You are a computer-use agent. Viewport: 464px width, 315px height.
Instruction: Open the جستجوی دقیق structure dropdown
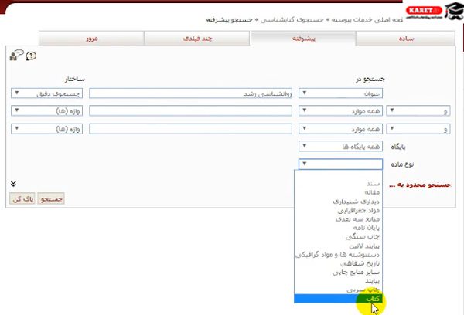point(46,93)
